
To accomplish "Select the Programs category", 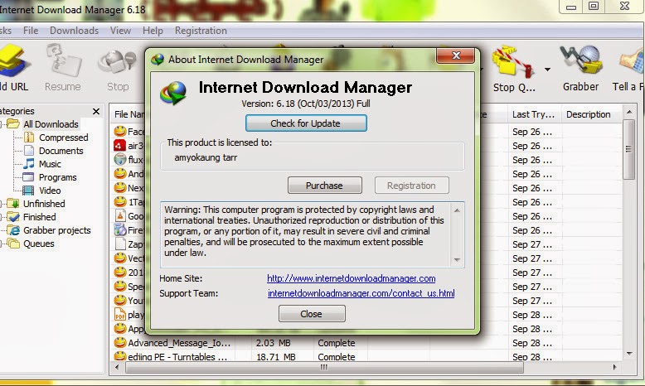I will tap(57, 177).
